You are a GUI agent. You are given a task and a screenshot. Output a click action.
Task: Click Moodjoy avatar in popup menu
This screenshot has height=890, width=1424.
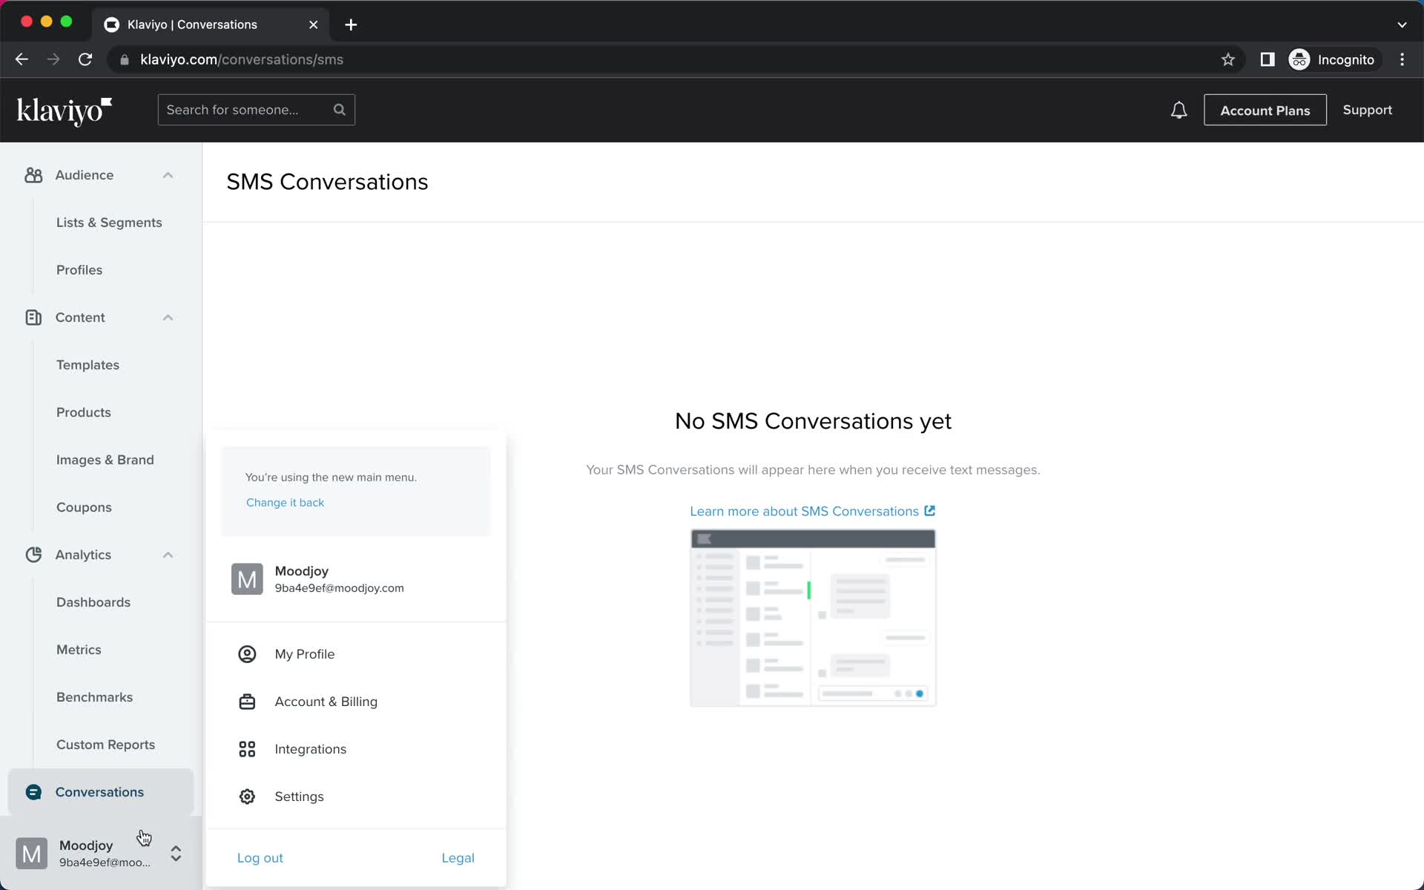click(x=247, y=579)
